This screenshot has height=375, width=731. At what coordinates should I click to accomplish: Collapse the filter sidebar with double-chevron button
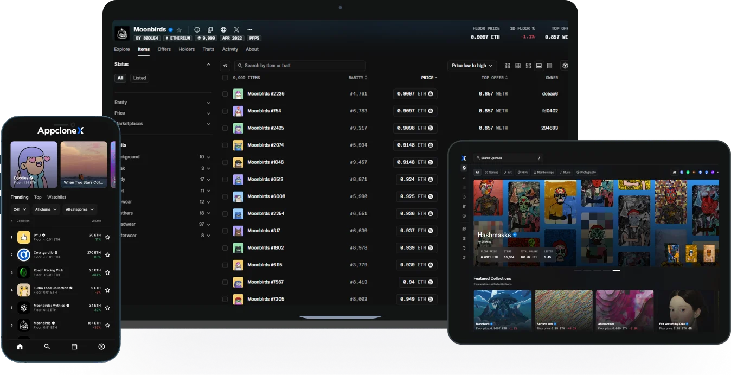click(x=226, y=66)
